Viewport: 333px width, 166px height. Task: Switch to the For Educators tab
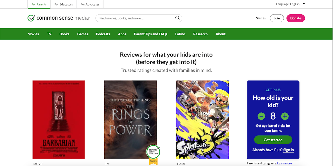[64, 4]
